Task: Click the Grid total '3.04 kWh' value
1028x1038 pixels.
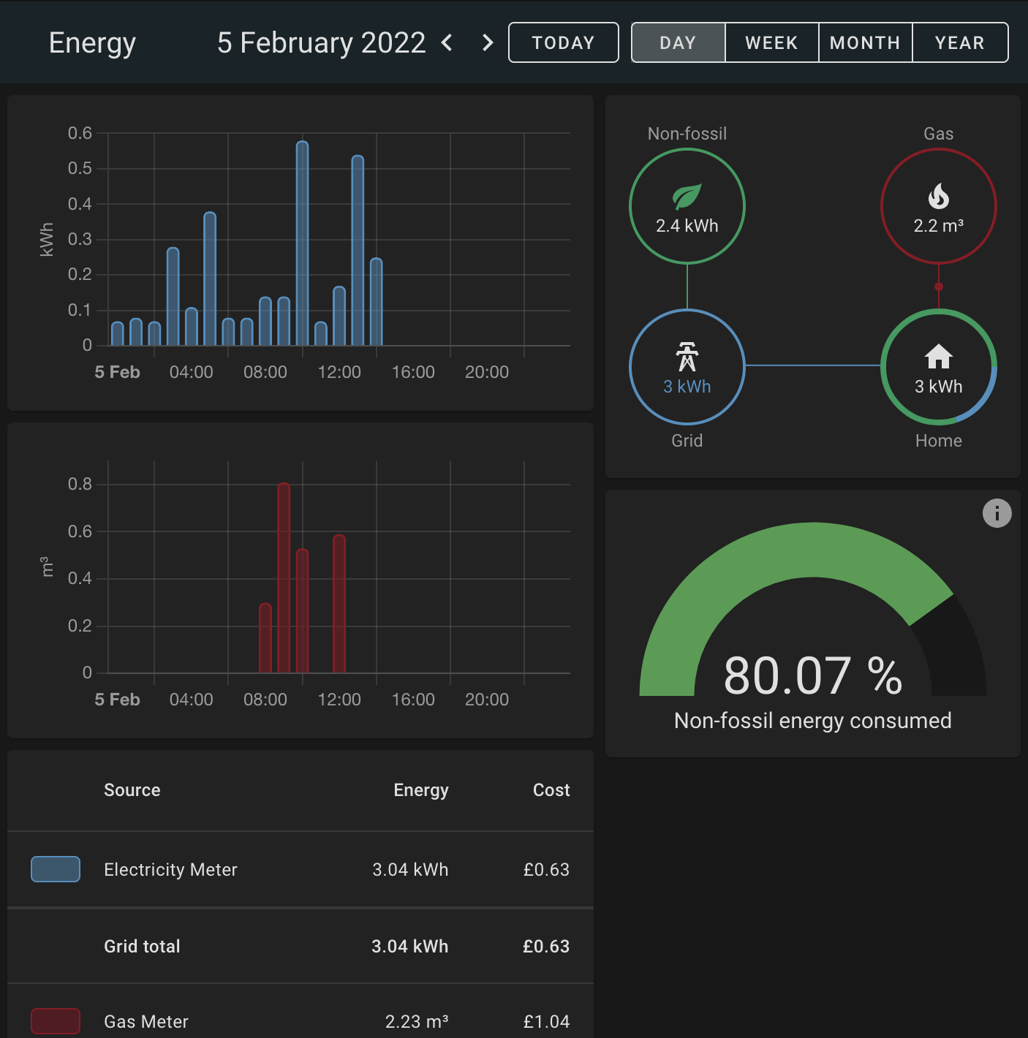Action: tap(410, 946)
